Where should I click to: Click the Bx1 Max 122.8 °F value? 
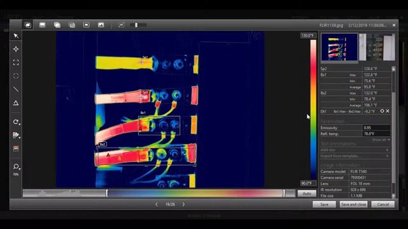click(x=370, y=75)
